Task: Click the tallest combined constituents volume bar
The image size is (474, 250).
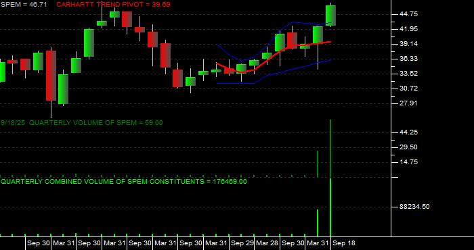Action: tap(330, 207)
